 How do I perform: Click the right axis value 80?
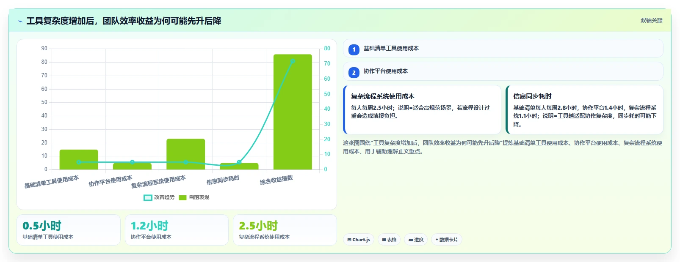click(327, 48)
